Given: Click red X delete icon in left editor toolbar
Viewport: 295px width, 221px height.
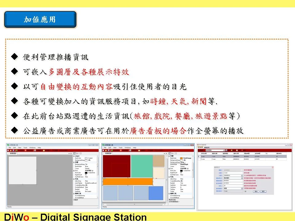Looking at the screenshot, I should tap(25, 150).
